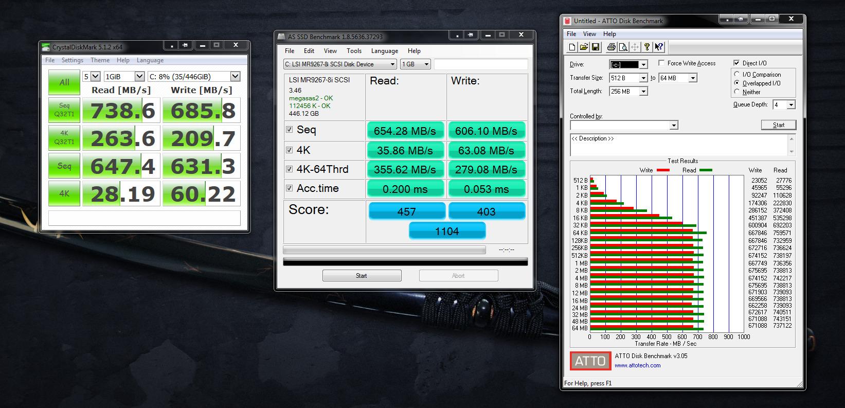
Task: Enable Force Write Access checkbox
Action: (x=660, y=63)
